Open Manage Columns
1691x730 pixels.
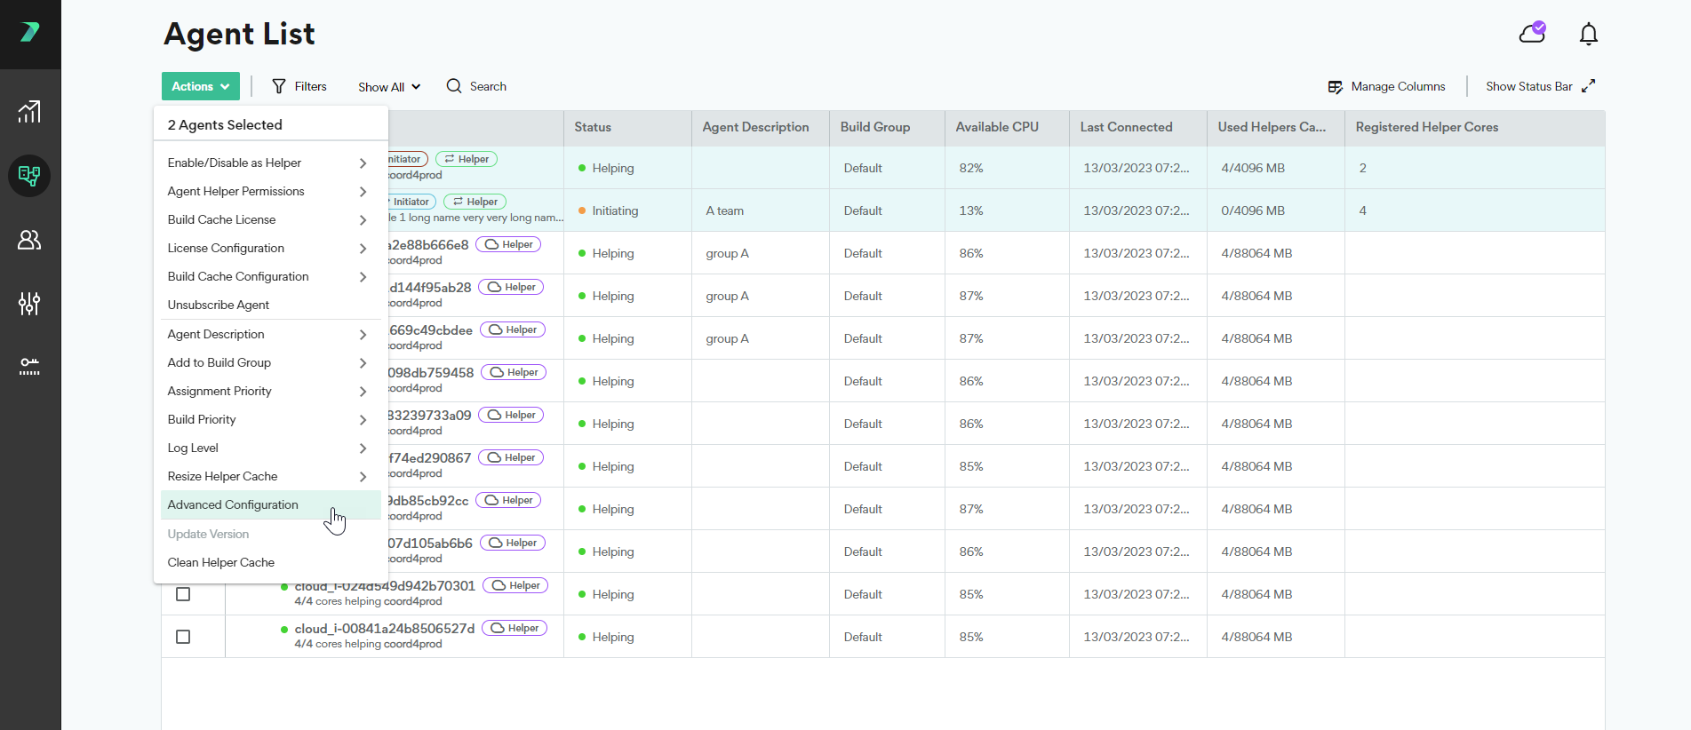(1386, 86)
